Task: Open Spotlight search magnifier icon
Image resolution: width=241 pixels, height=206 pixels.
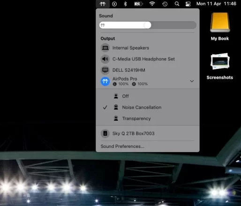Action: tap(177, 4)
